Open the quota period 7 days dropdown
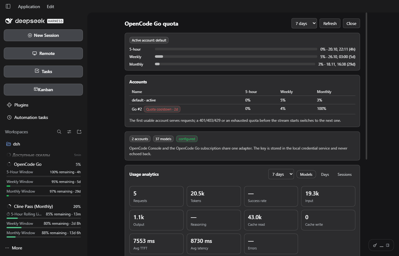Image resolution: width=399 pixels, height=256 pixels. coord(304,23)
